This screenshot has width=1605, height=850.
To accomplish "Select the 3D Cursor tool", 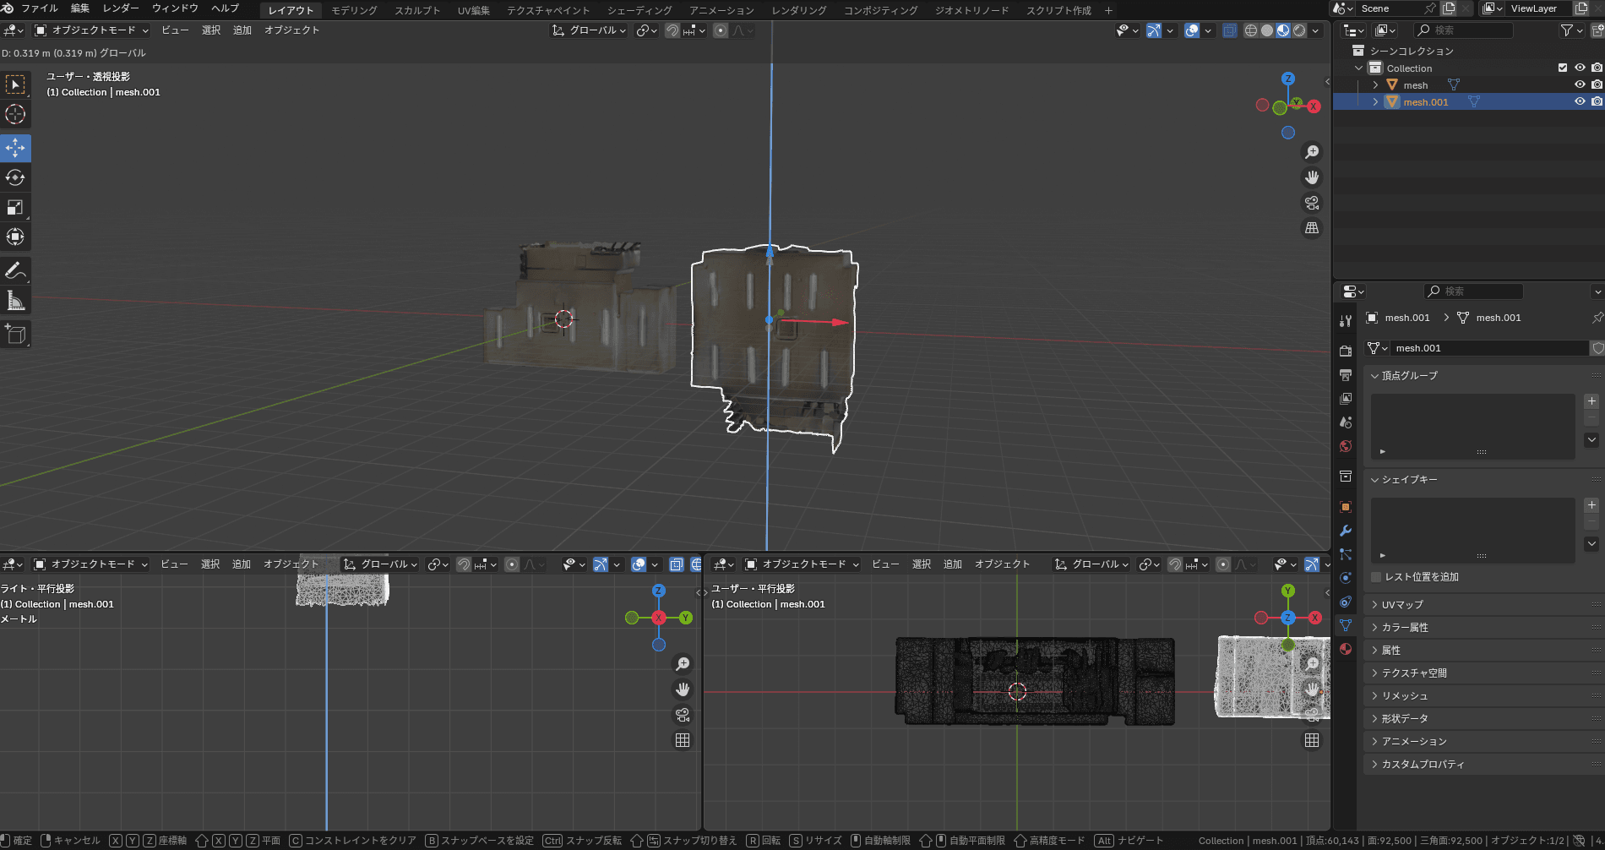I will [x=15, y=114].
